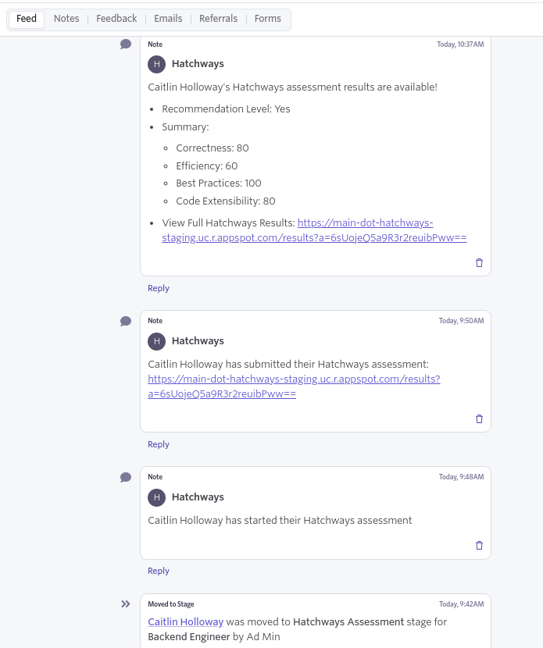Image resolution: width=543 pixels, height=648 pixels.
Task: Delete the 9:48AM assessment started note
Action: [x=479, y=545]
